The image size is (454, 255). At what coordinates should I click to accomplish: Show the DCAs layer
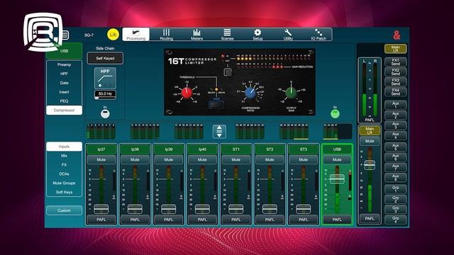pos(64,174)
